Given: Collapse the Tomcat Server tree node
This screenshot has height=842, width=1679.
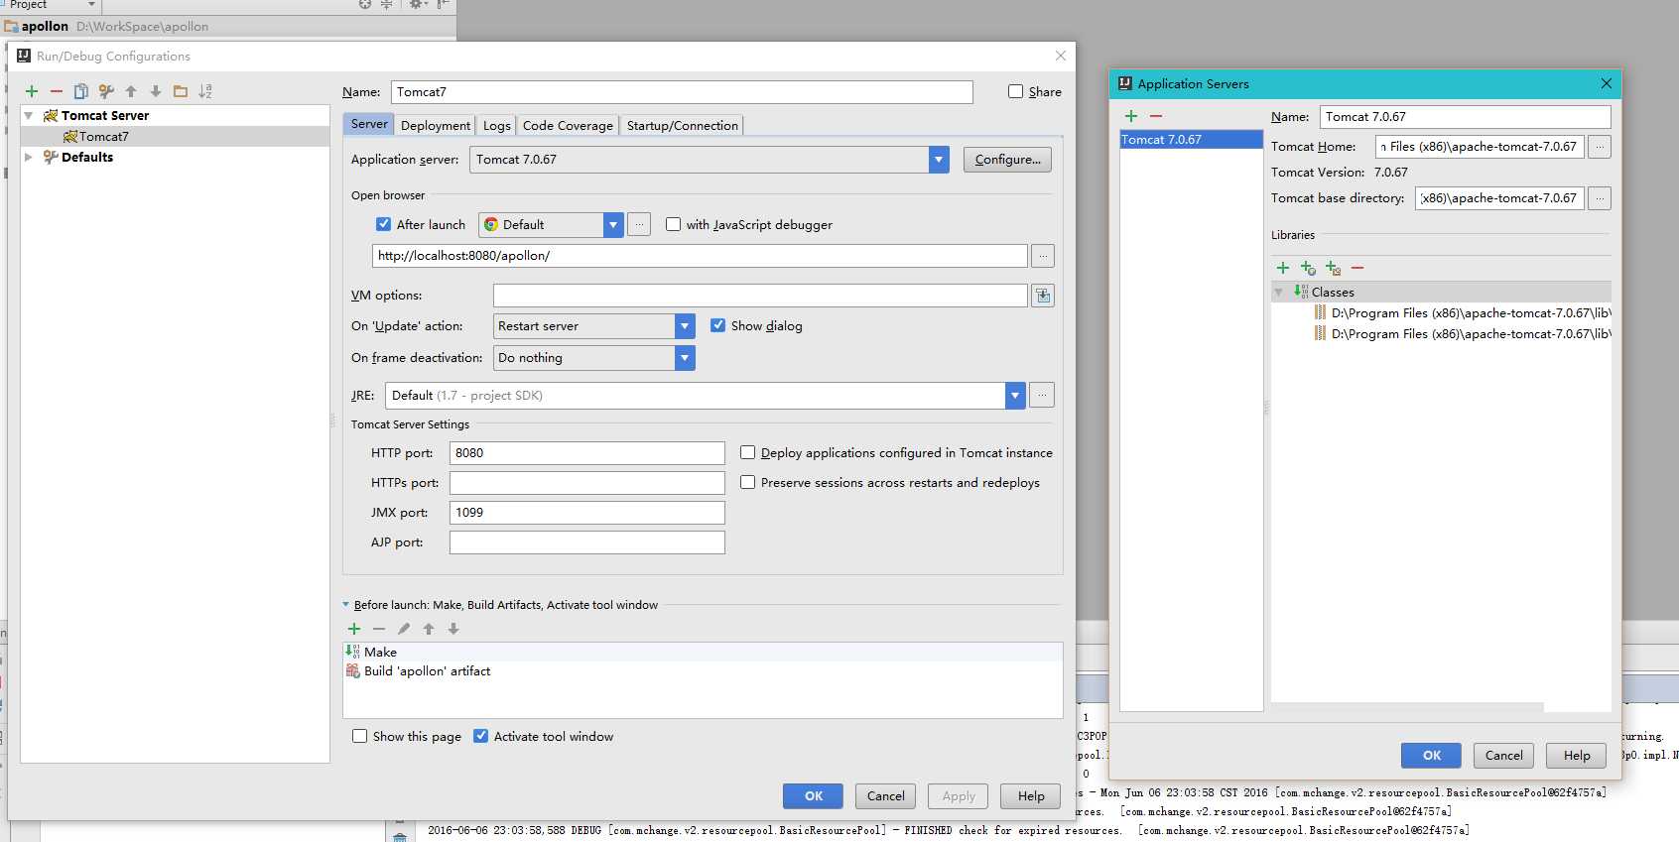Looking at the screenshot, I should pos(29,116).
